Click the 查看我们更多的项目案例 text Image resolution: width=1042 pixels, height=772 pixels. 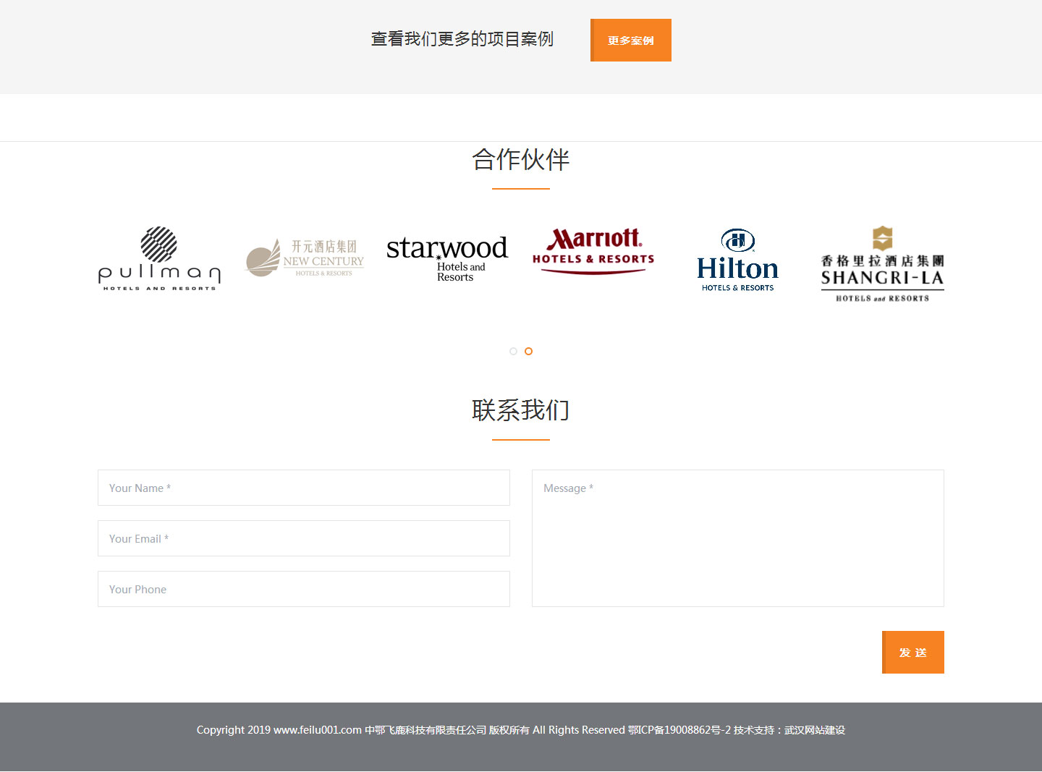[x=462, y=39]
